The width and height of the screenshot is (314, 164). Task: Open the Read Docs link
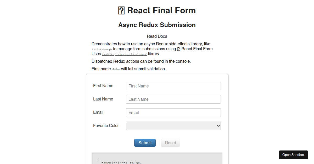157,36
